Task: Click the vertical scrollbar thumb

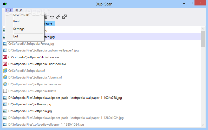Action: coord(203,39)
